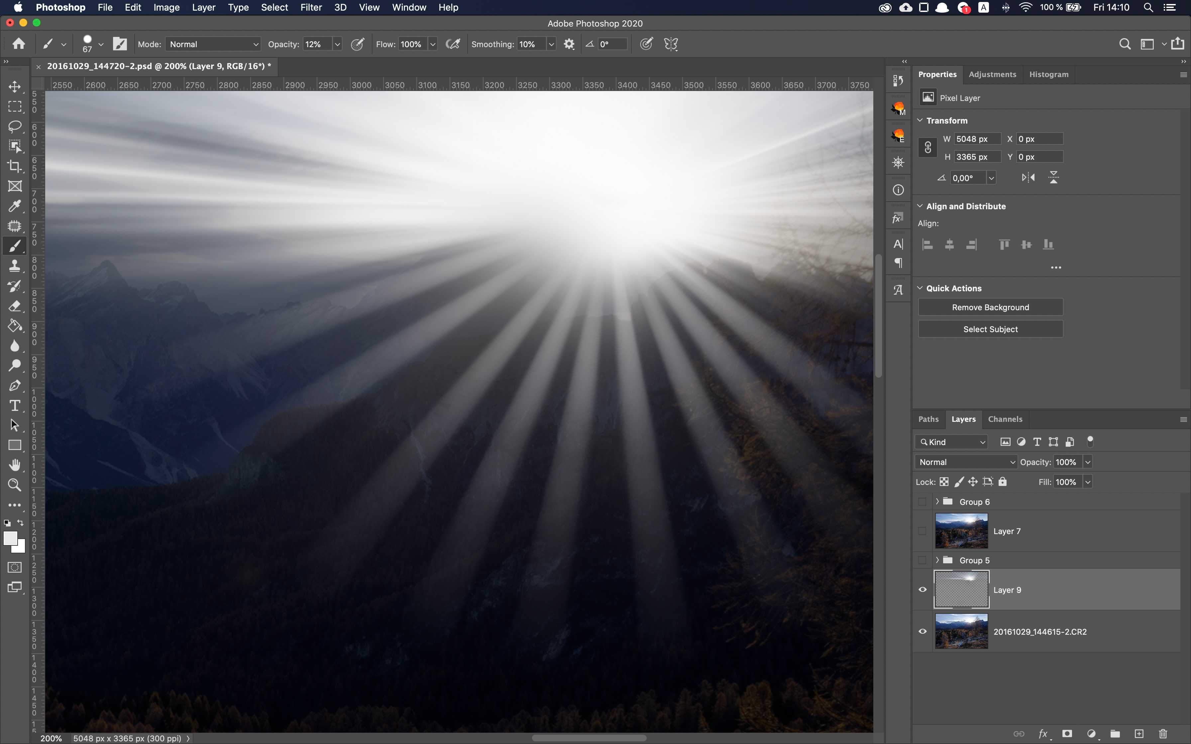Click the Remove Background button
This screenshot has height=744, width=1191.
(x=990, y=307)
